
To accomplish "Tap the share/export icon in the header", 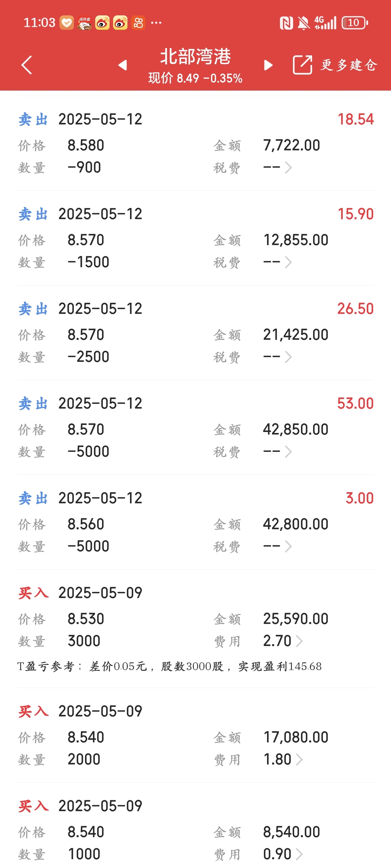I will coord(302,65).
